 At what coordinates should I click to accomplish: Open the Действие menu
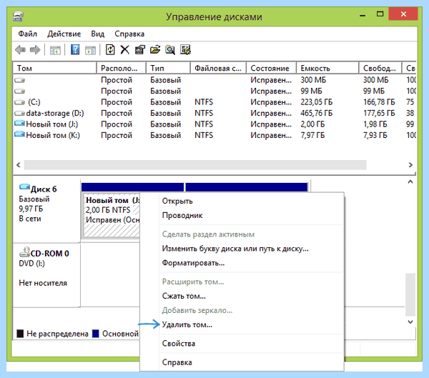[64, 34]
